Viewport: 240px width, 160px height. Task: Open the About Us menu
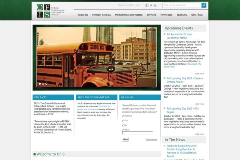(83, 15)
